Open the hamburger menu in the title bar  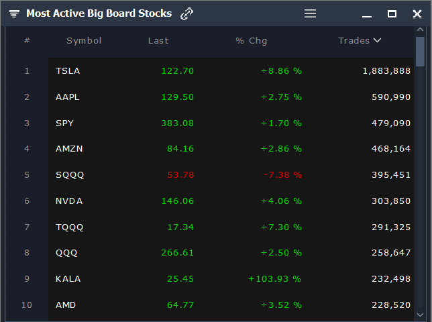(310, 13)
